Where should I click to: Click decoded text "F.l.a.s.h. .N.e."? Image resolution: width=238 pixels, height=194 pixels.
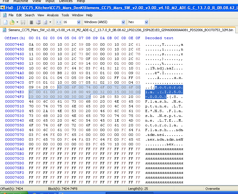pos(164,102)
